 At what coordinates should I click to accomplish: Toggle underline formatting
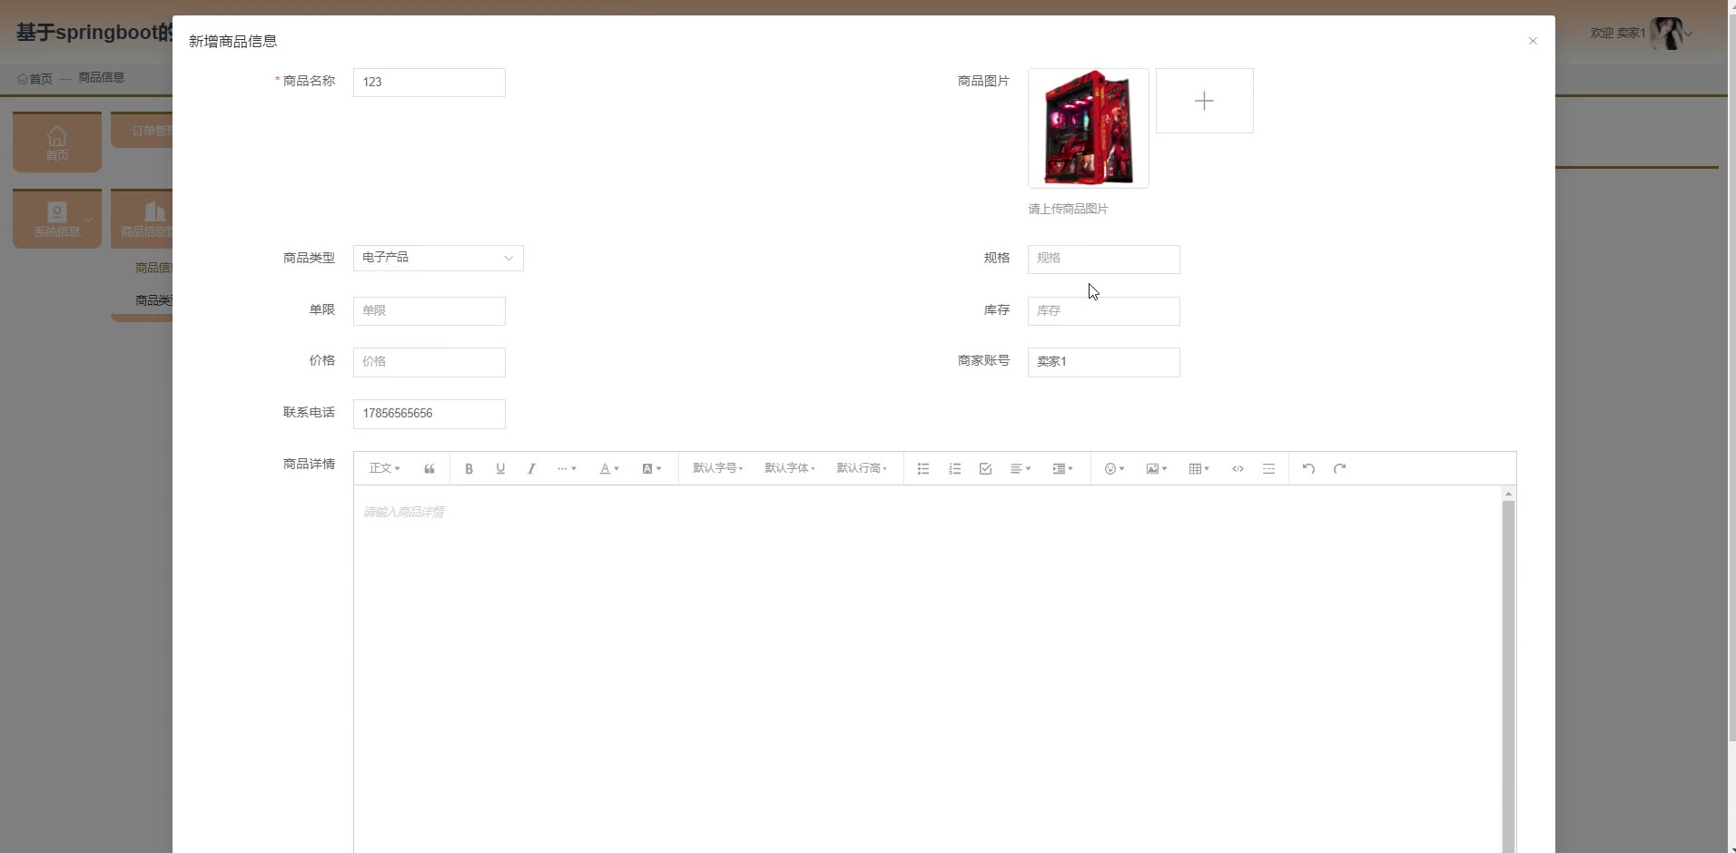click(x=500, y=469)
